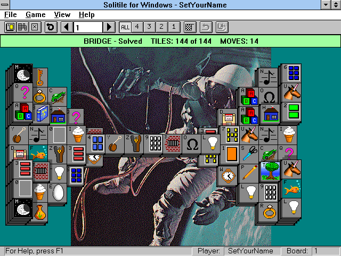Select the zipper tile in the bridge row
Viewport: 341px width, 256px height.
tap(134, 143)
